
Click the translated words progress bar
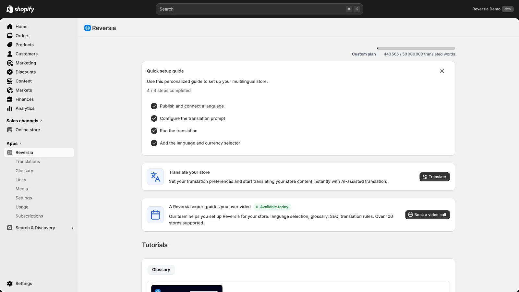click(x=416, y=48)
